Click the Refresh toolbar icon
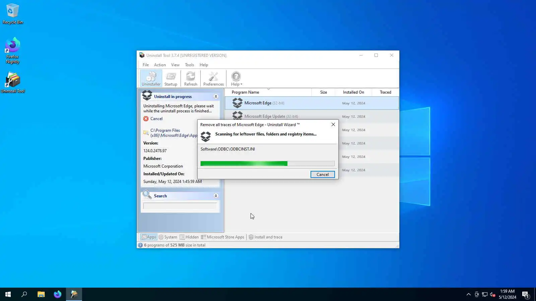Image resolution: width=536 pixels, height=301 pixels. coord(191,79)
